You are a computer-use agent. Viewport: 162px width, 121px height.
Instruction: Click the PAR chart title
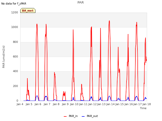tap(80, 3)
